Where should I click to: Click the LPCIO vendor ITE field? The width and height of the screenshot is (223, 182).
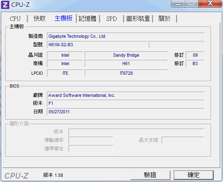click(65, 73)
